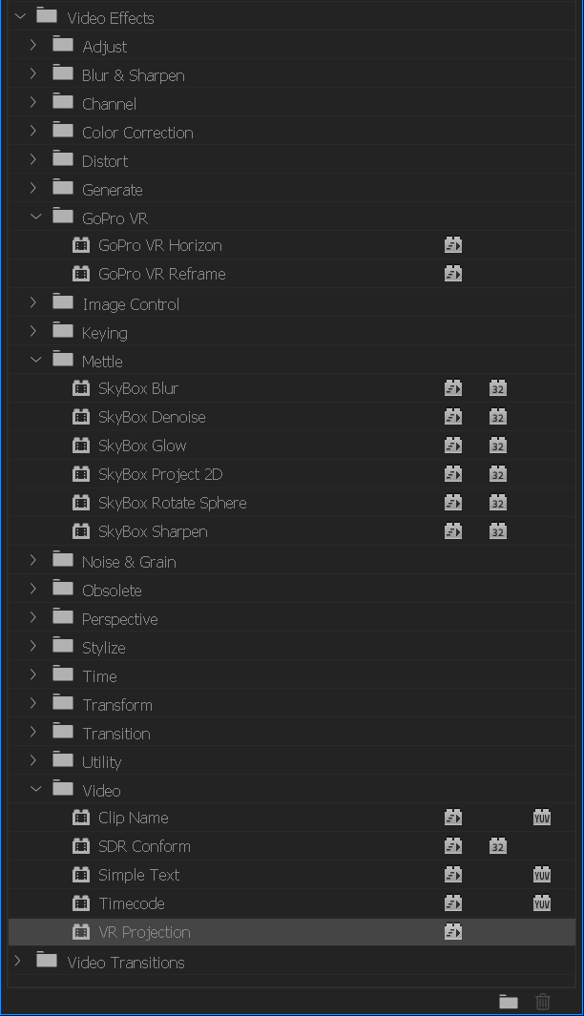Expand the Color Correction folder

33,131
